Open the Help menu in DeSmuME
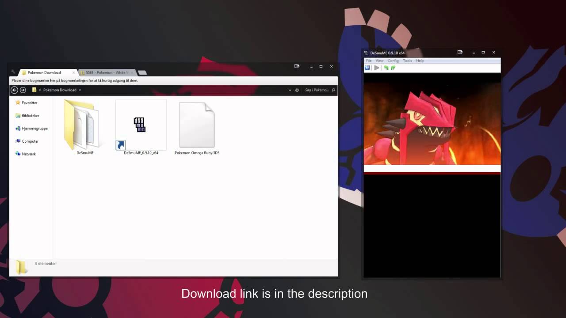 coord(420,61)
